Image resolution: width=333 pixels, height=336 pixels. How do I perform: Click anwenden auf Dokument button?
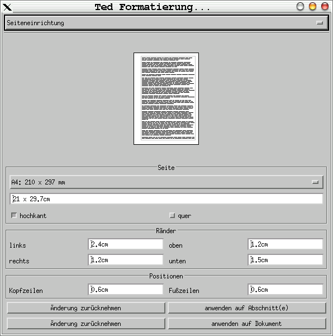pyautogui.click(x=247, y=324)
